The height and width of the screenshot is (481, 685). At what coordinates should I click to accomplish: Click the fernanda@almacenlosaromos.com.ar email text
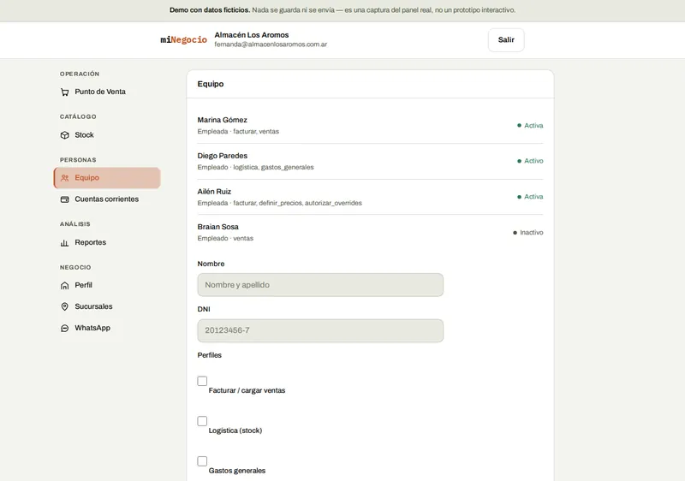(271, 45)
